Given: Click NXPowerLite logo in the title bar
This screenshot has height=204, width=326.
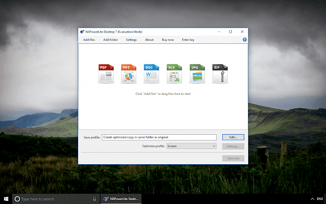Looking at the screenshot, I should 82,32.
